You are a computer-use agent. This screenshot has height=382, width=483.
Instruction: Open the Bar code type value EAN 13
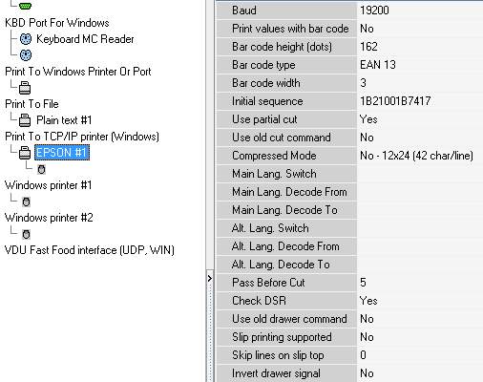coord(420,65)
